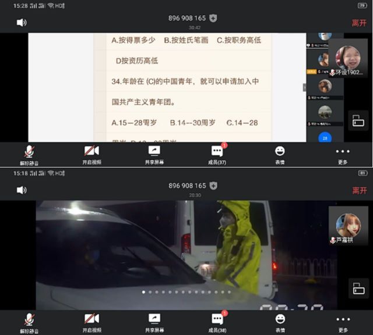The height and width of the screenshot is (335, 373).
Task: Tap the meeting timer reading 20:30
Action: click(195, 195)
